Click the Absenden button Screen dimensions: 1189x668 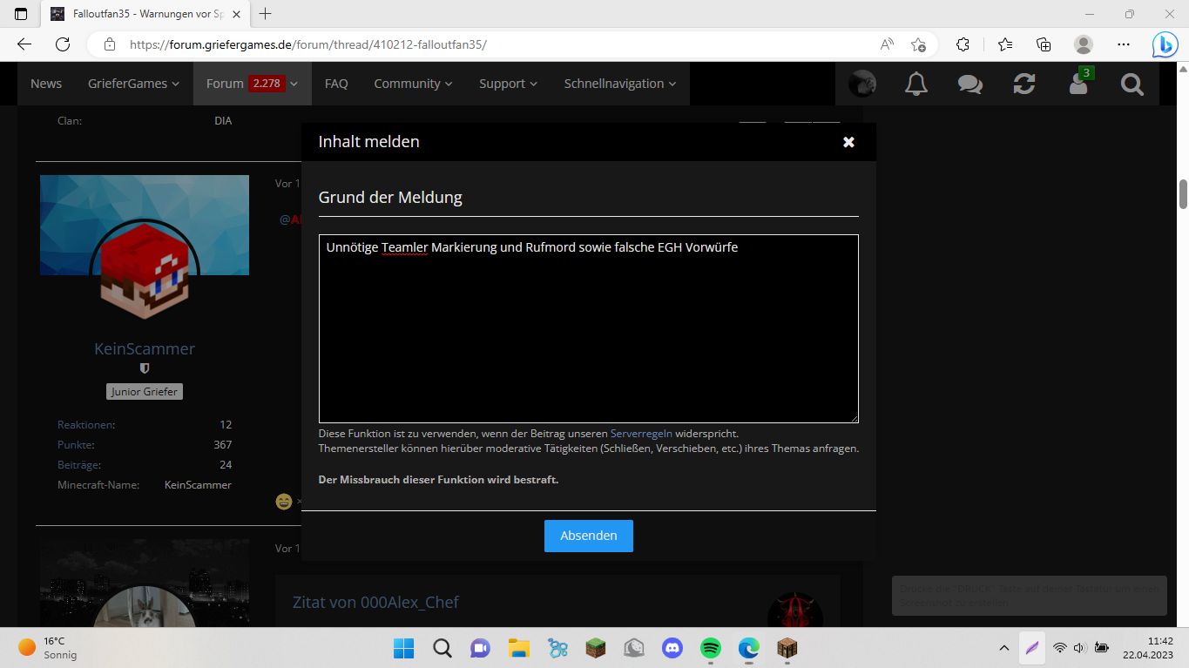click(589, 536)
